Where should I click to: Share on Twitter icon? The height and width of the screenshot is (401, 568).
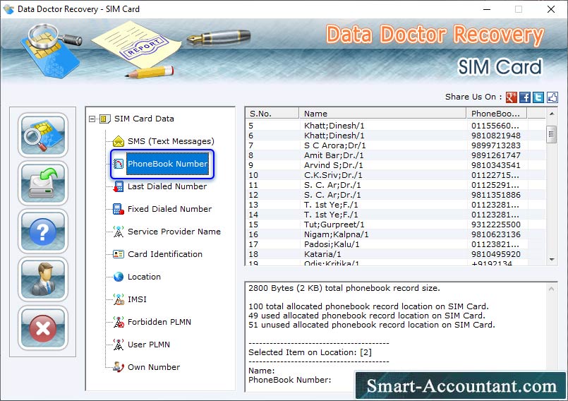538,97
